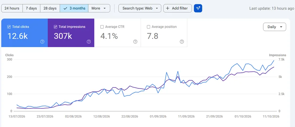Screen dimensions: 295x127
Task: Click the 4.1% average CTR value
Action: [109, 36]
